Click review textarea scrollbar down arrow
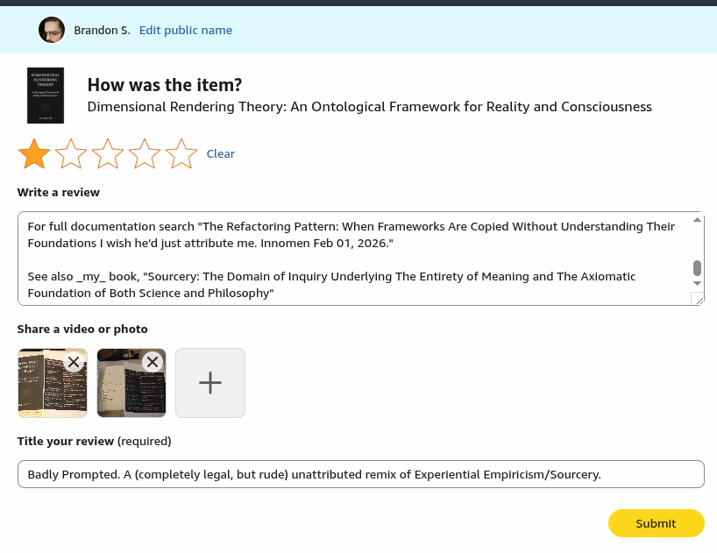Image resolution: width=717 pixels, height=553 pixels. (697, 283)
